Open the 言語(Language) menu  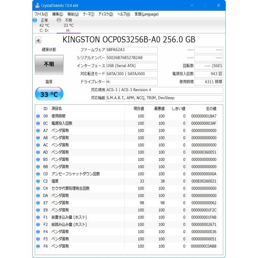pyautogui.click(x=147, y=14)
